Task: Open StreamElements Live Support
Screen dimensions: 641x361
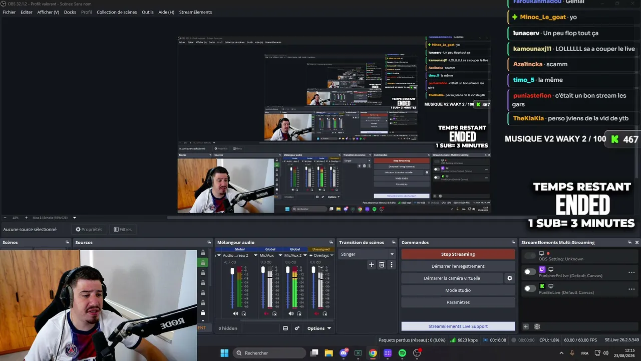Action: point(458,326)
